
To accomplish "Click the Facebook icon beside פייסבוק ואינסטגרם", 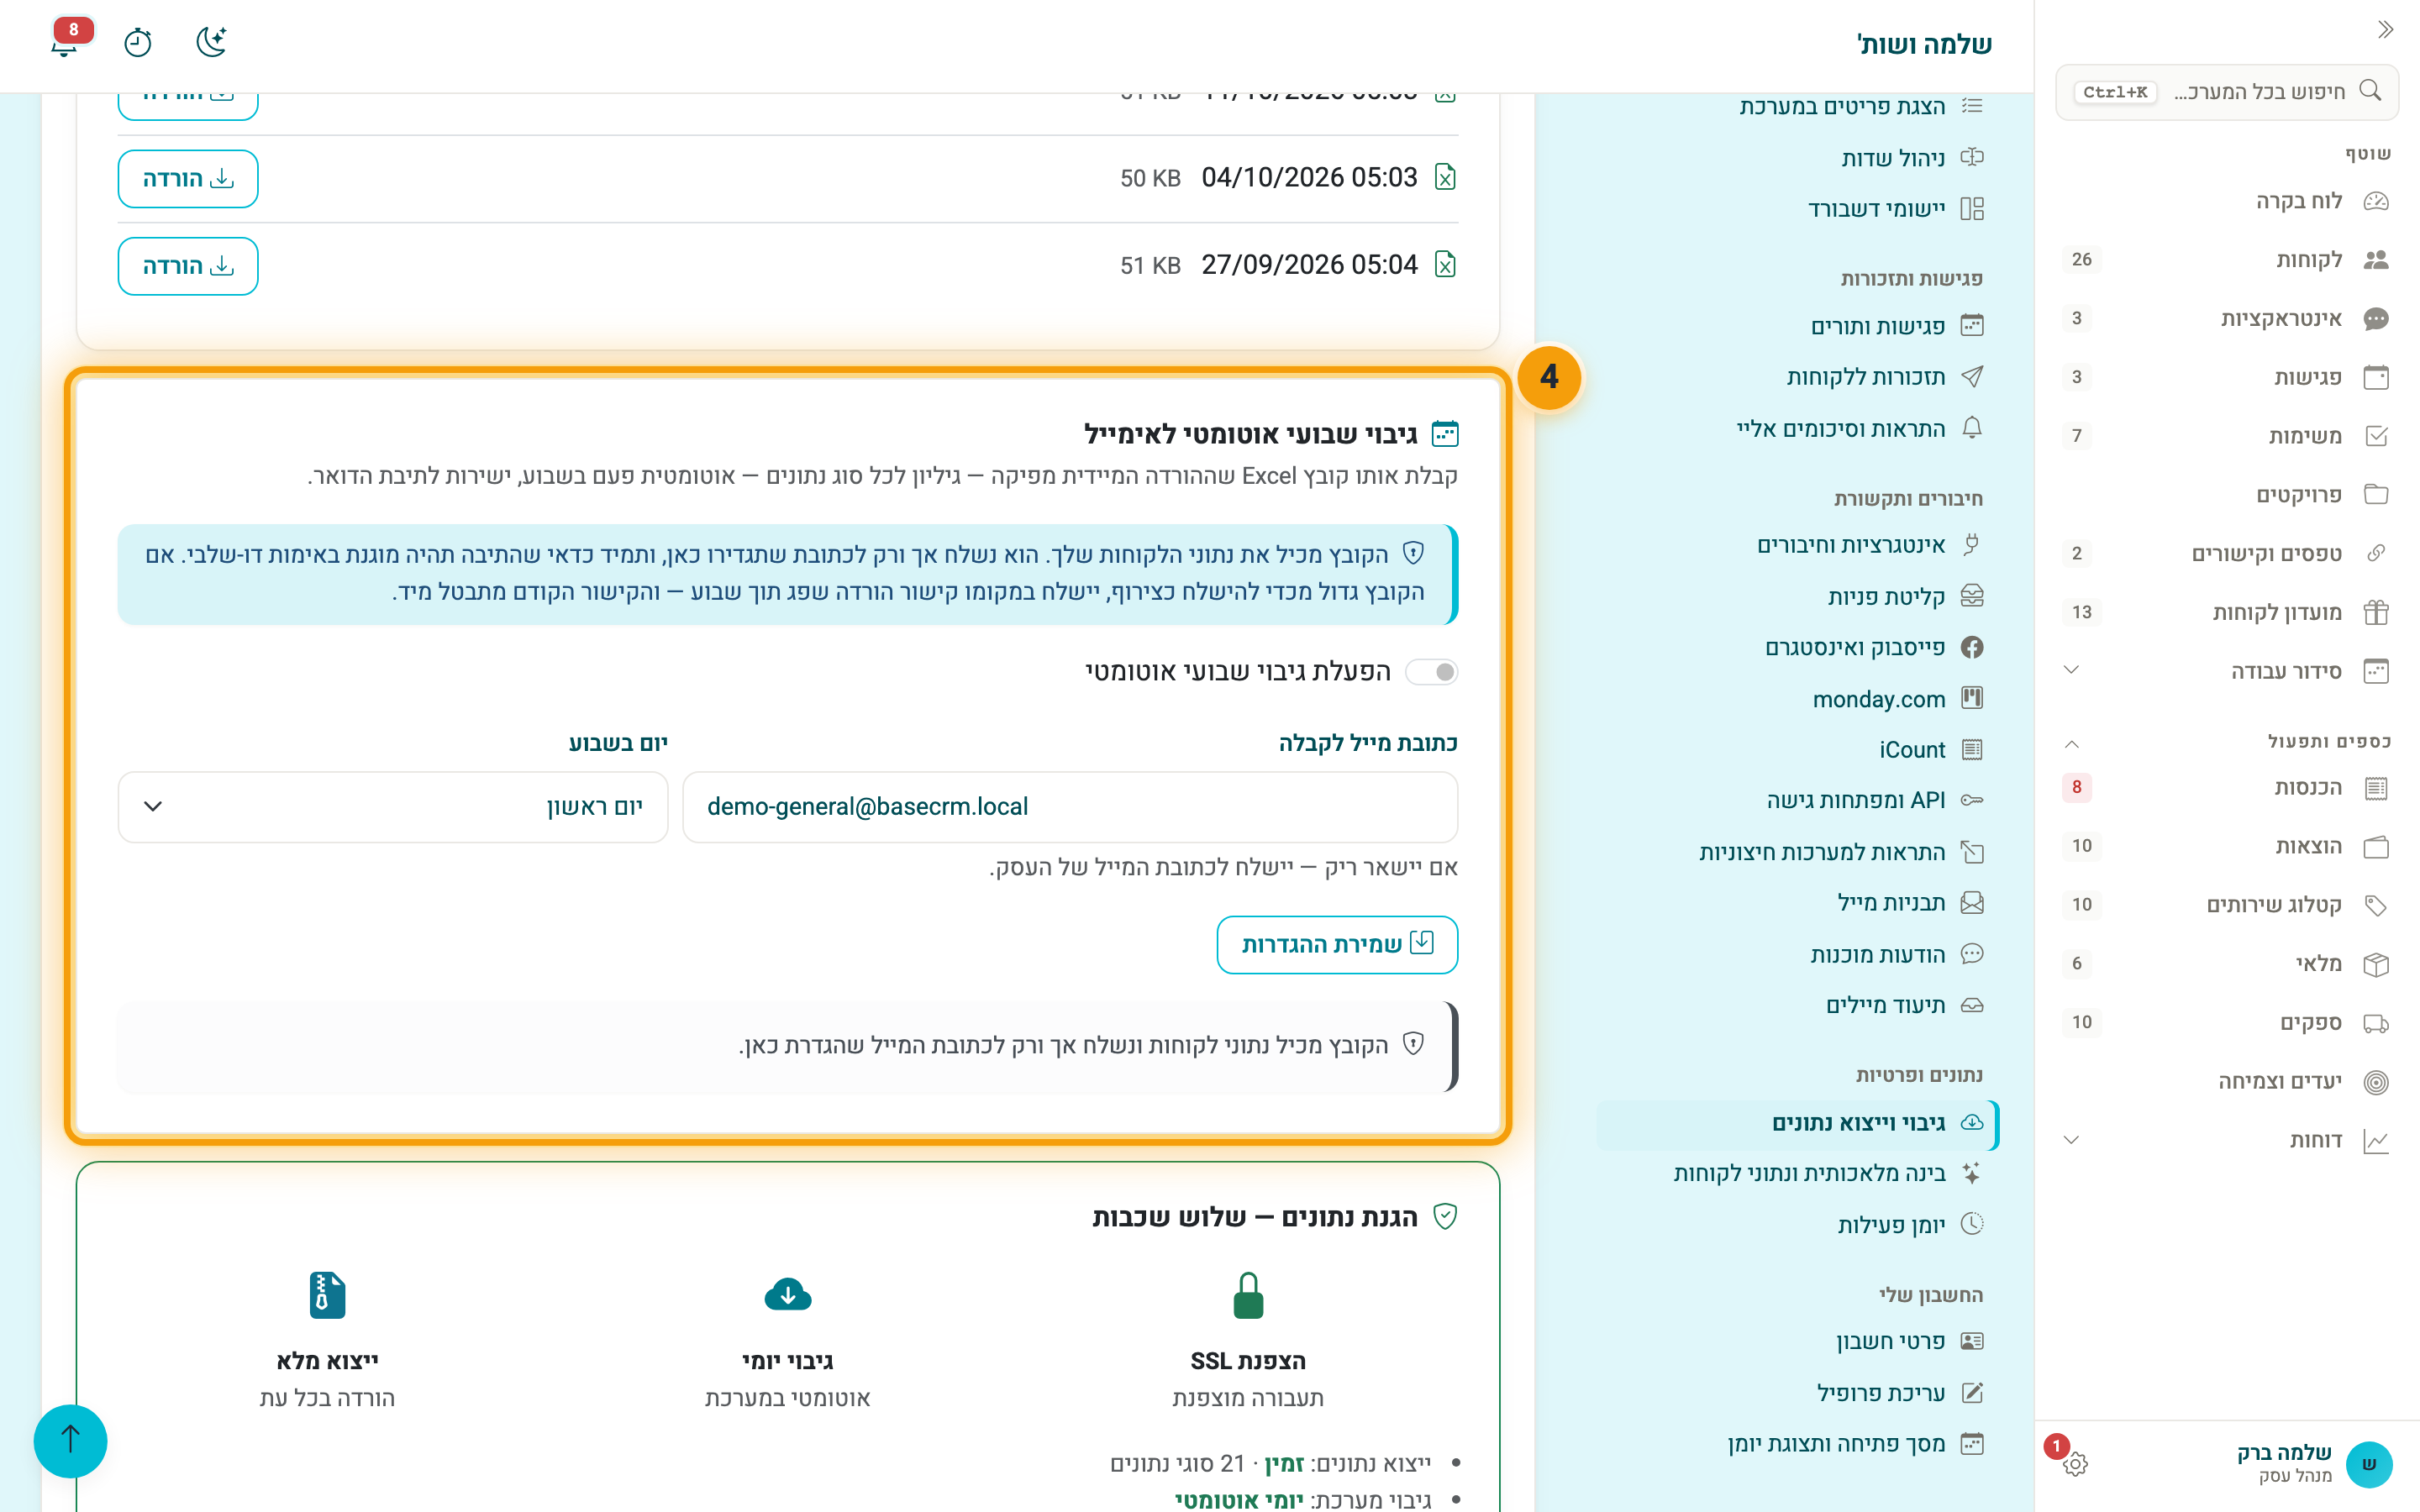I will coord(1971,647).
